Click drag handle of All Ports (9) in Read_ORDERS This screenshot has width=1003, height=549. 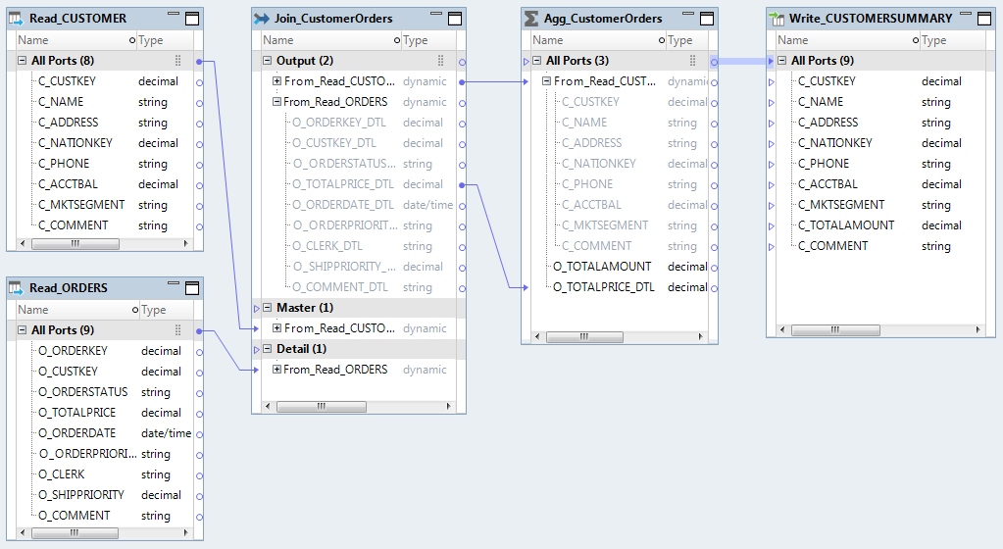177,330
